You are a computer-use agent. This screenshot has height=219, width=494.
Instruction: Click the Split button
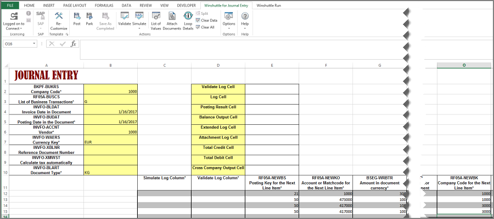[202, 14]
